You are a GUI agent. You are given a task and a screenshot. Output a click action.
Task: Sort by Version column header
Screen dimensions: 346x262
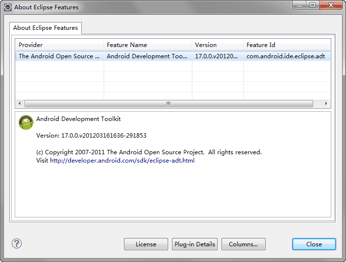(x=218, y=45)
